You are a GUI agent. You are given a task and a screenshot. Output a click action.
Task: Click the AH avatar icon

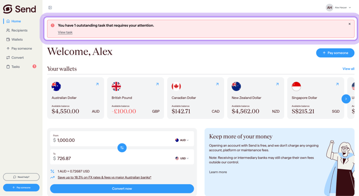coord(329,7)
